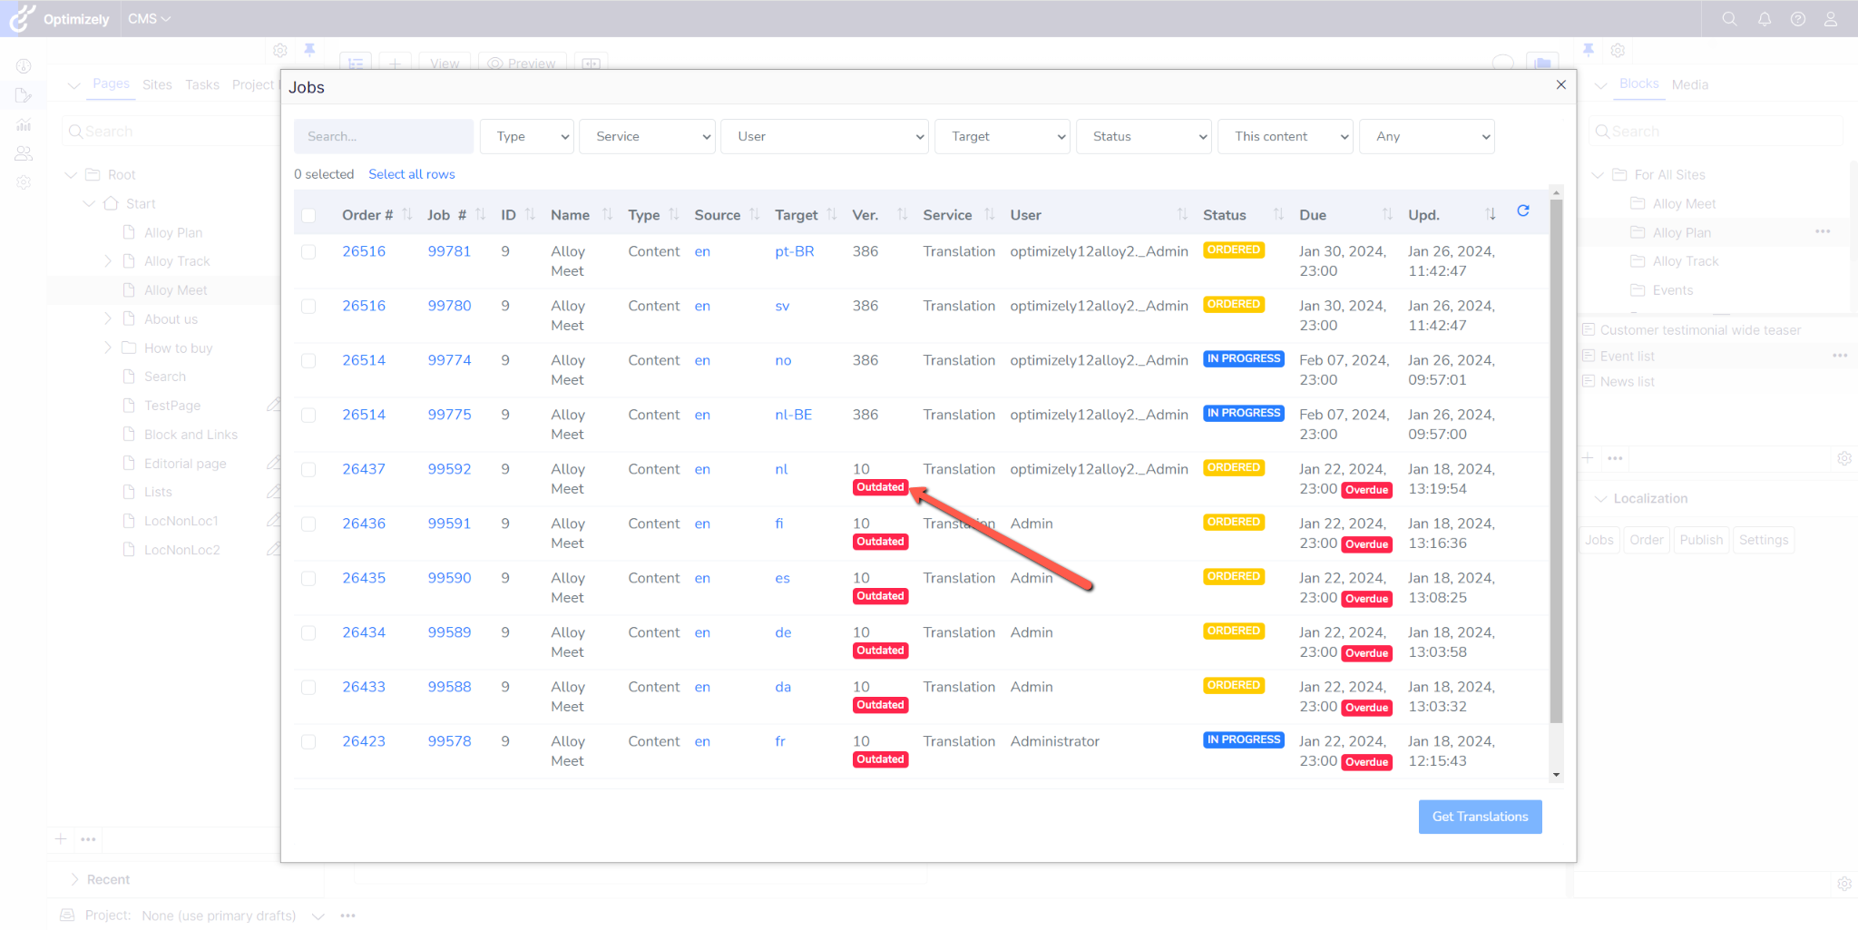Click the scroll down arrow of the Jobs table
This screenshot has height=930, width=1858.
tap(1557, 775)
